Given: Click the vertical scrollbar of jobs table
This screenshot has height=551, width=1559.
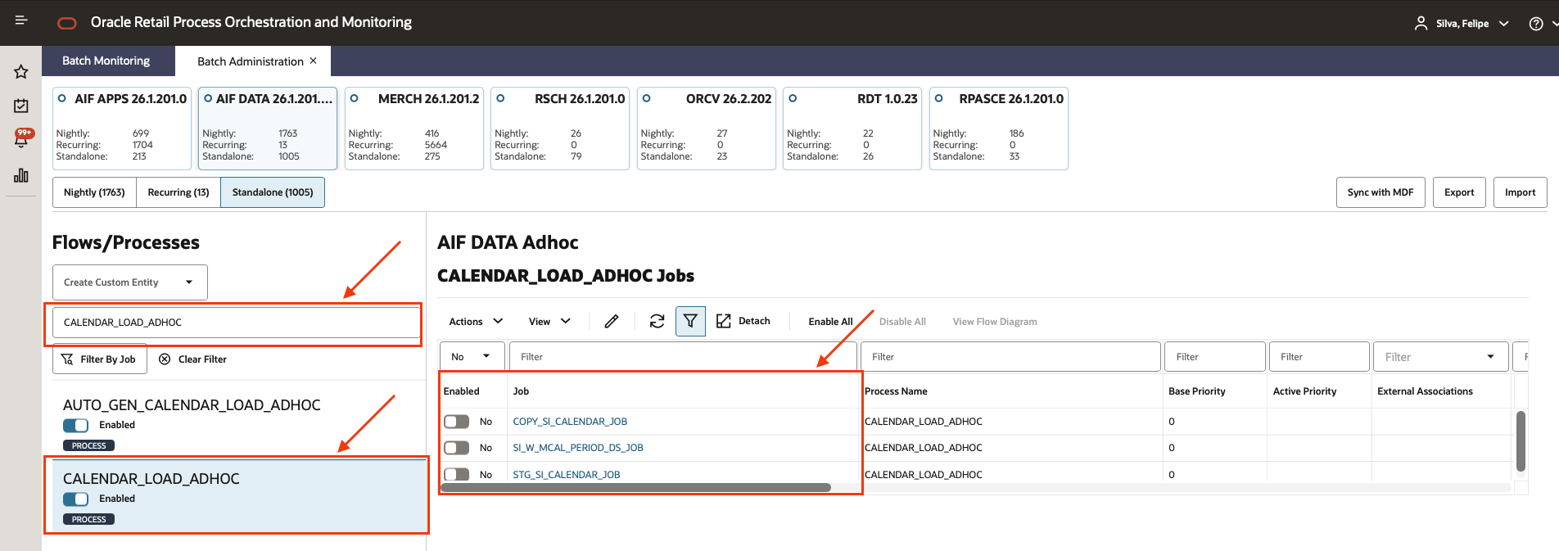Looking at the screenshot, I should 1521,441.
